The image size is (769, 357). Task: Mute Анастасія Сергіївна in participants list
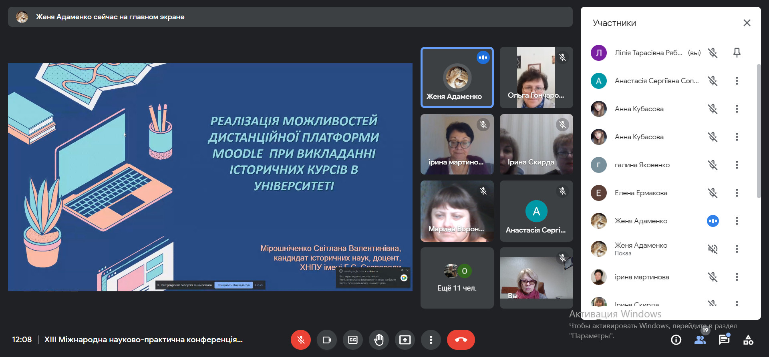tap(713, 81)
